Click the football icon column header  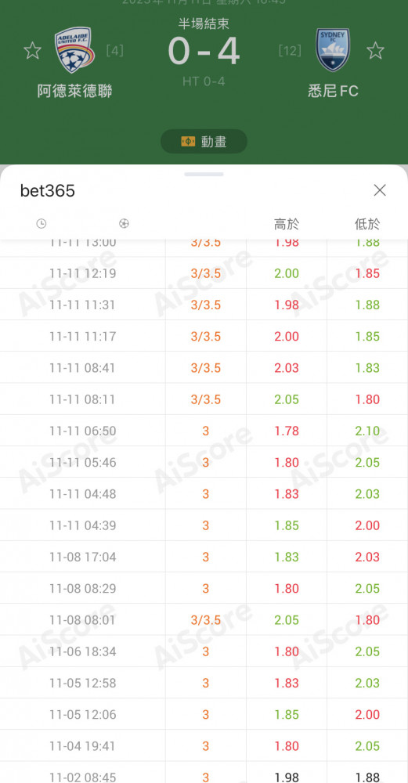pyautogui.click(x=124, y=224)
